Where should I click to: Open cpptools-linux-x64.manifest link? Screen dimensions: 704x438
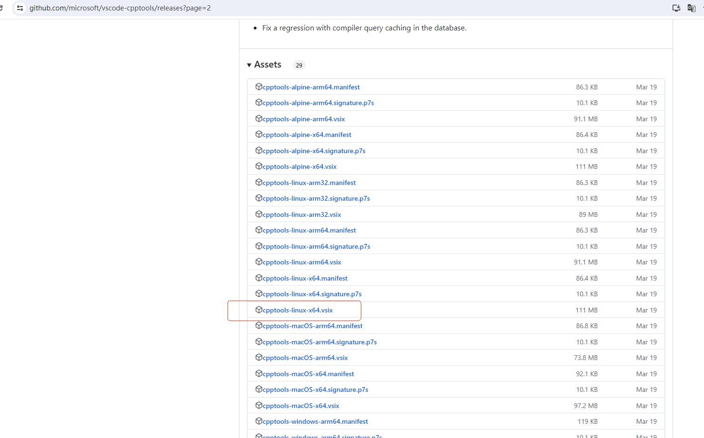[x=305, y=278]
